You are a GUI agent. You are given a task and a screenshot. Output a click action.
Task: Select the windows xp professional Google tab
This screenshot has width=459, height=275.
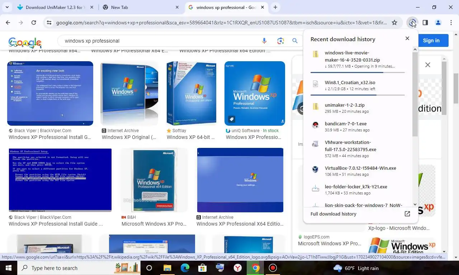(x=226, y=7)
